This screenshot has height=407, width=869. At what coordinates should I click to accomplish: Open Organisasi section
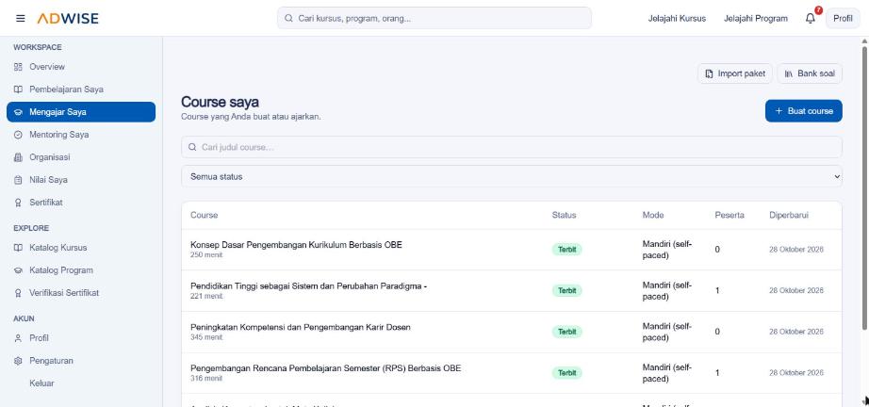coord(81,157)
